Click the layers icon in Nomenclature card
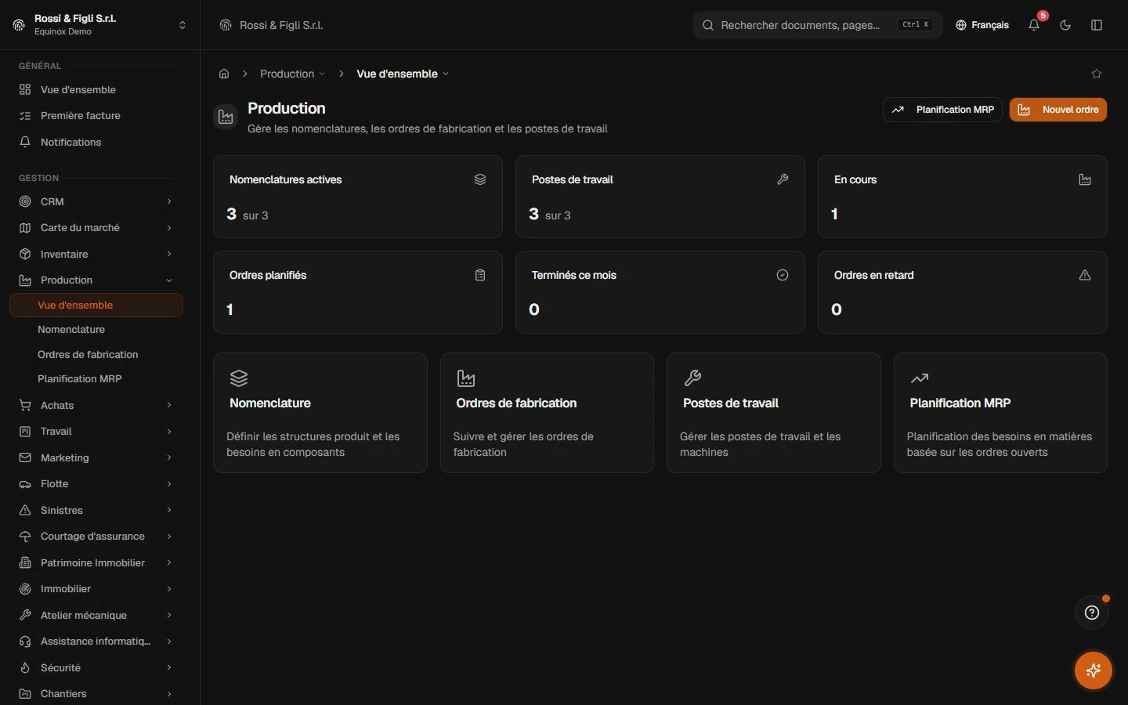 coord(239,378)
